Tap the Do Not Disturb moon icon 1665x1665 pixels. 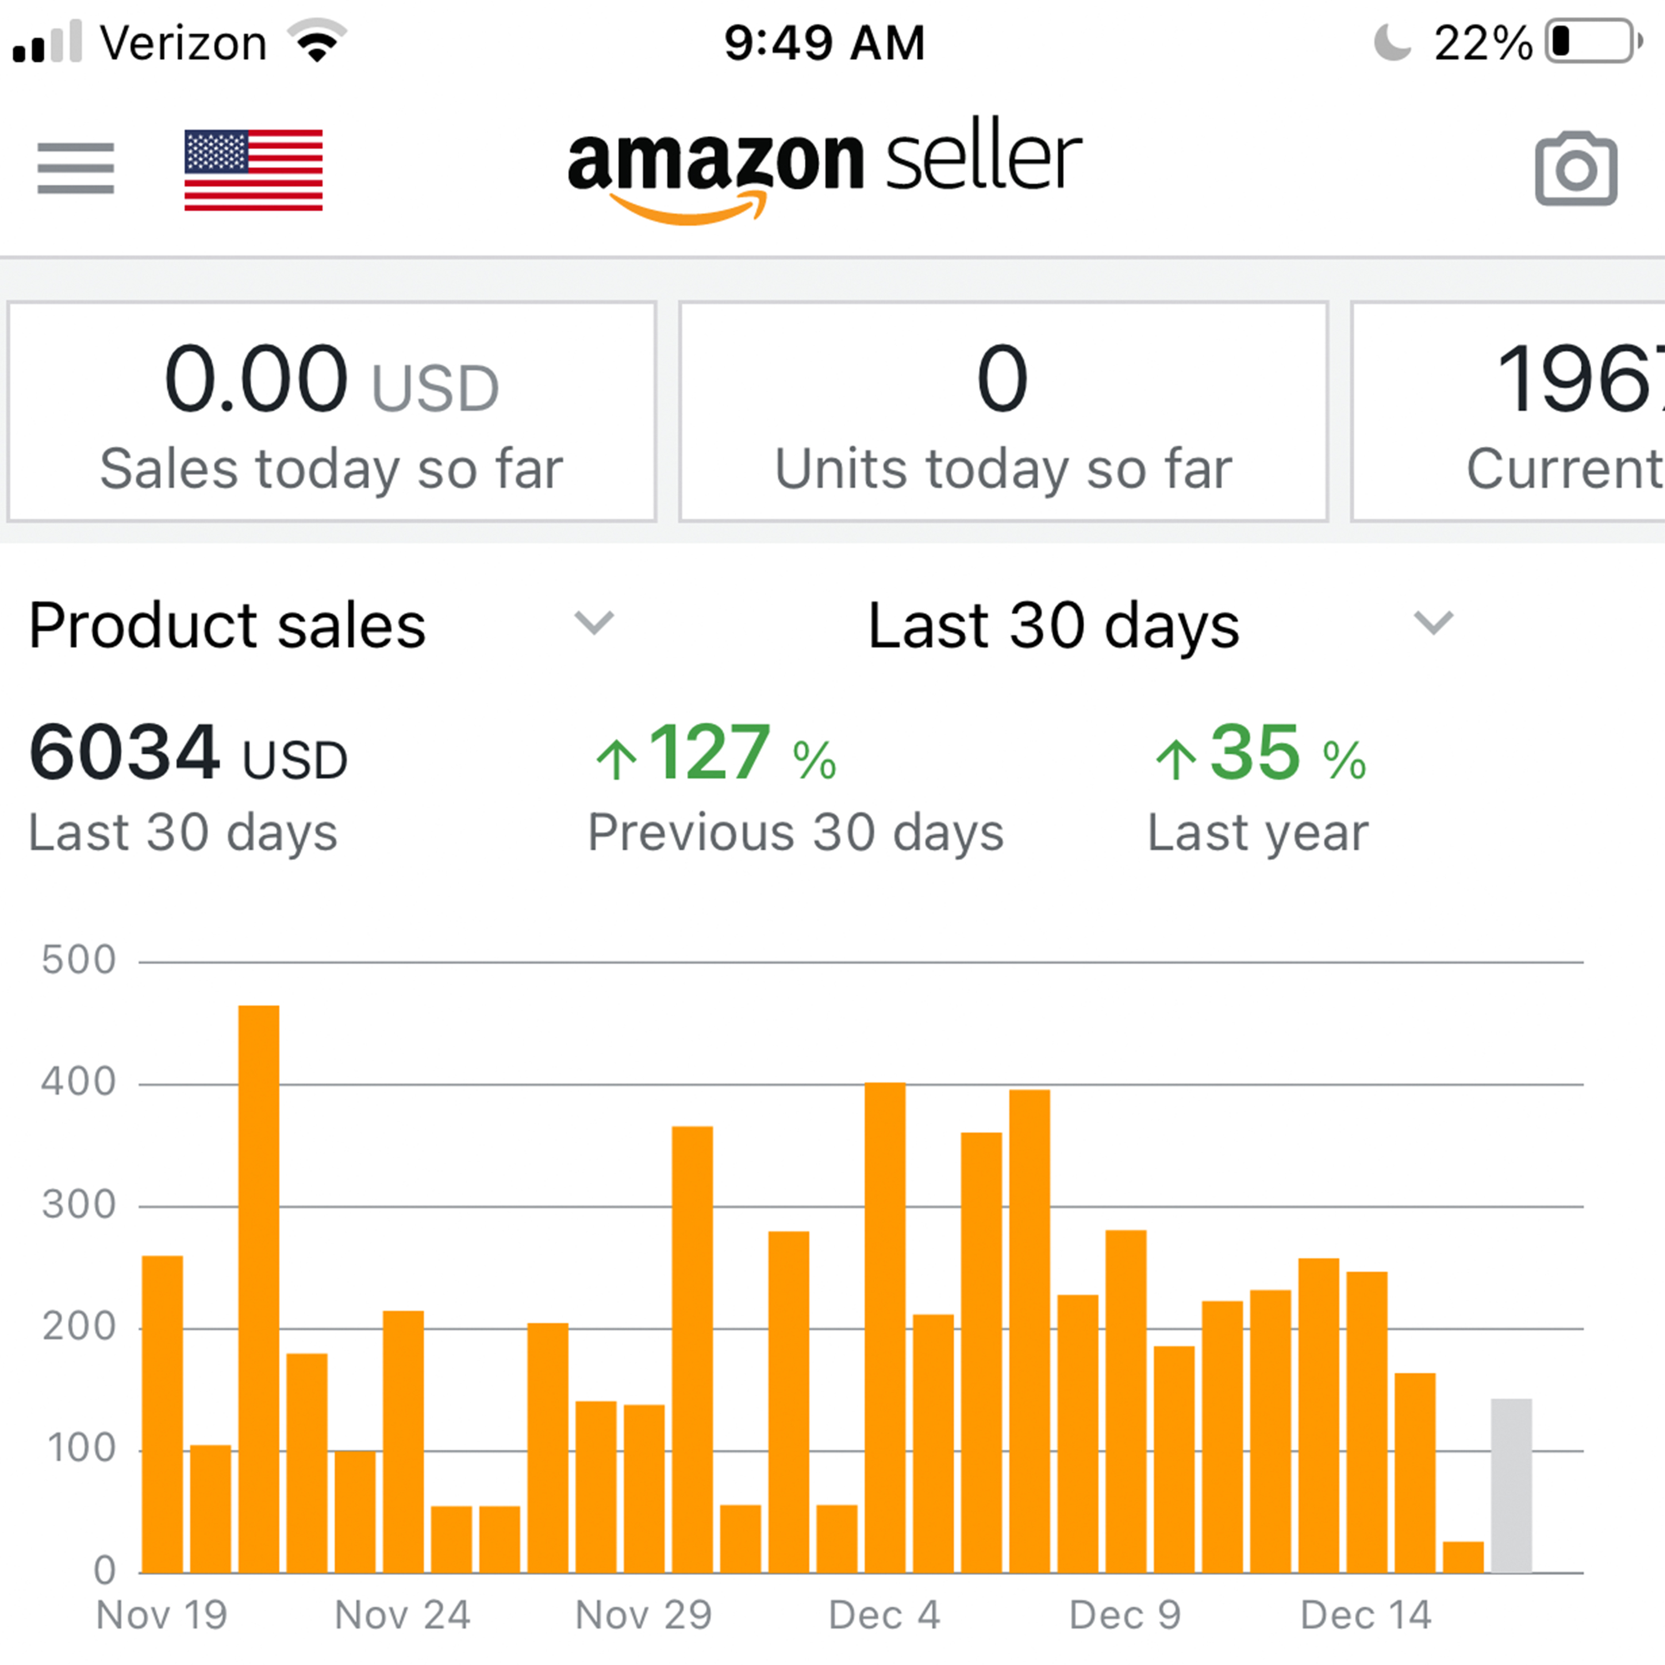[x=1392, y=42]
